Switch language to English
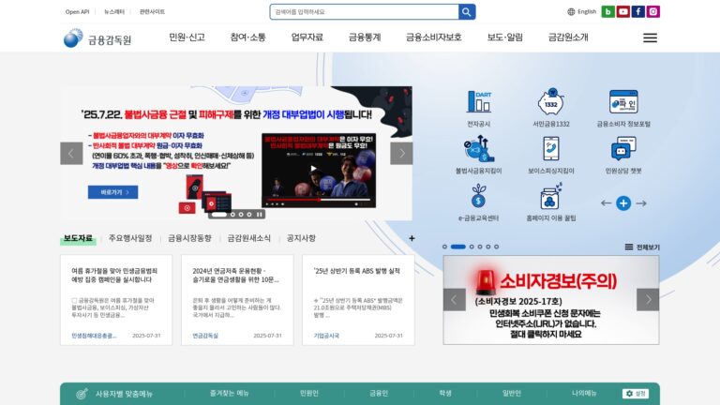The width and height of the screenshot is (720, 405). pos(582,11)
